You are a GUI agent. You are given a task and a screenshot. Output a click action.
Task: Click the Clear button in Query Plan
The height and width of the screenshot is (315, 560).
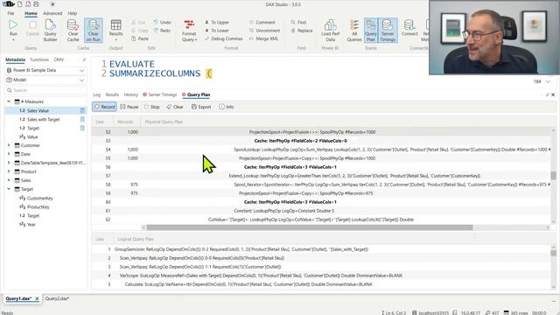(x=175, y=107)
